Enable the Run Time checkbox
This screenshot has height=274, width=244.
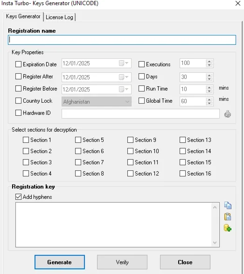141,89
